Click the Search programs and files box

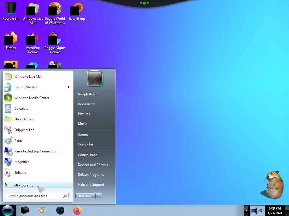(x=37, y=196)
